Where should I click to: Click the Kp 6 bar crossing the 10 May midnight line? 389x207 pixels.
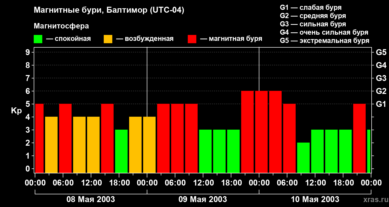261,132
